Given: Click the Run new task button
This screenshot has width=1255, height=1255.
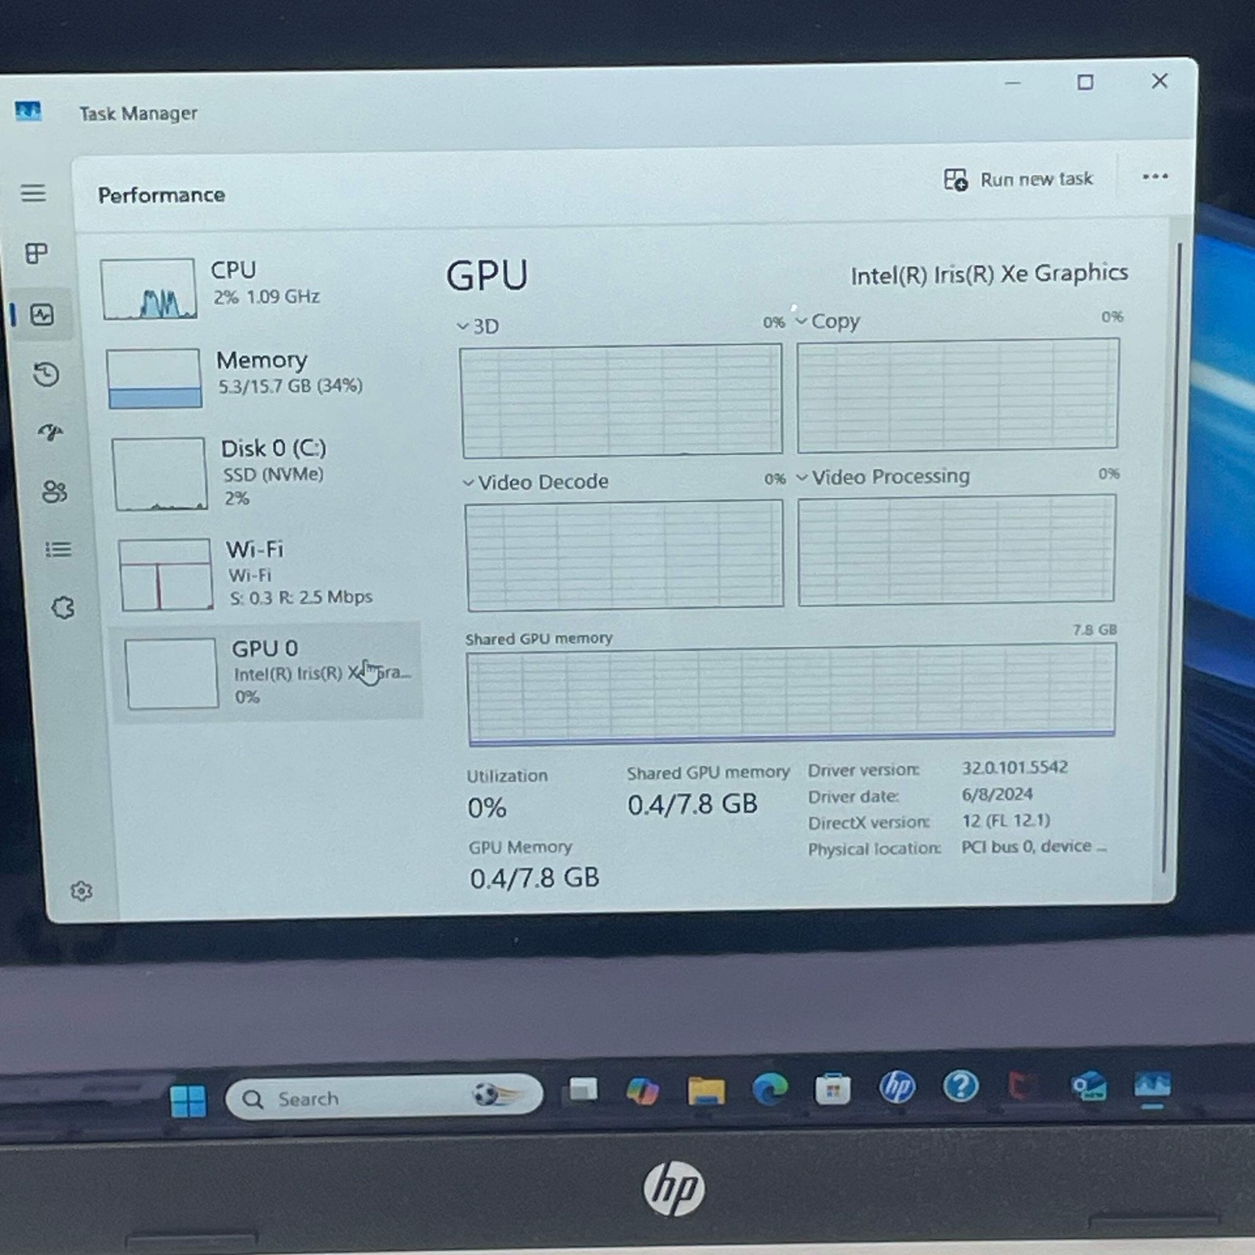Looking at the screenshot, I should 1018,180.
